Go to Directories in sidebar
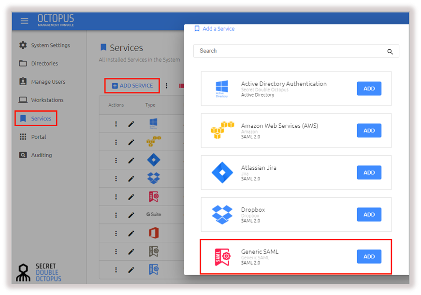The width and height of the screenshot is (421, 295). 39,63
